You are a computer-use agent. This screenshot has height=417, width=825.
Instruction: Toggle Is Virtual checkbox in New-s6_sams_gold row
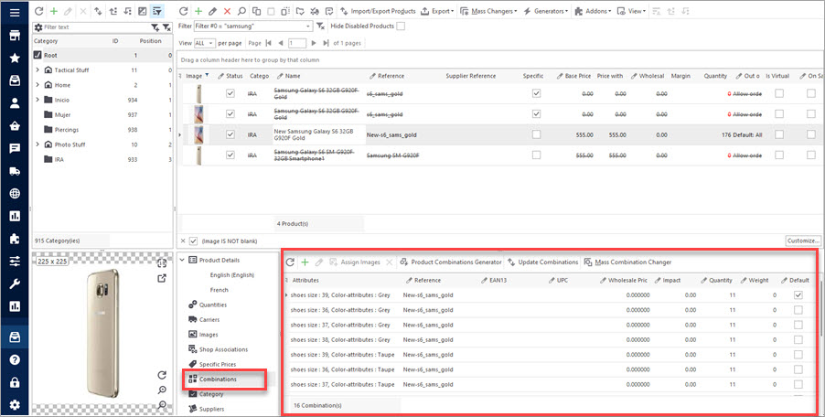(x=779, y=134)
